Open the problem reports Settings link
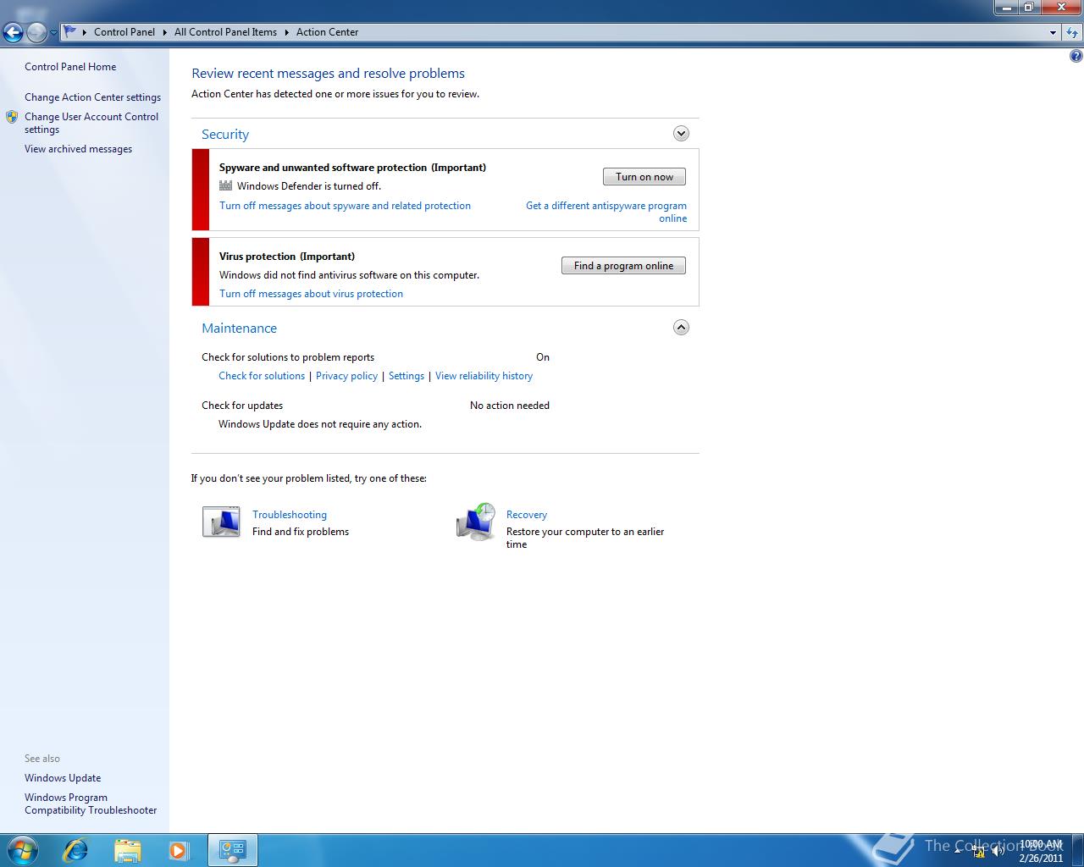This screenshot has width=1084, height=867. click(x=406, y=376)
